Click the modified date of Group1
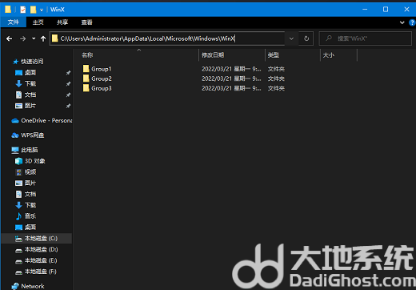This screenshot has height=290, width=416. 231,69
